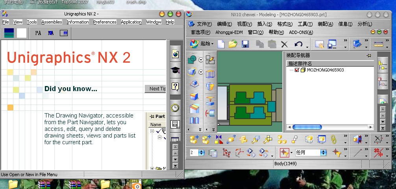The height and width of the screenshot is (189, 396).
Task: Open the Ahongzai-EDM menu
Action: 229,32
